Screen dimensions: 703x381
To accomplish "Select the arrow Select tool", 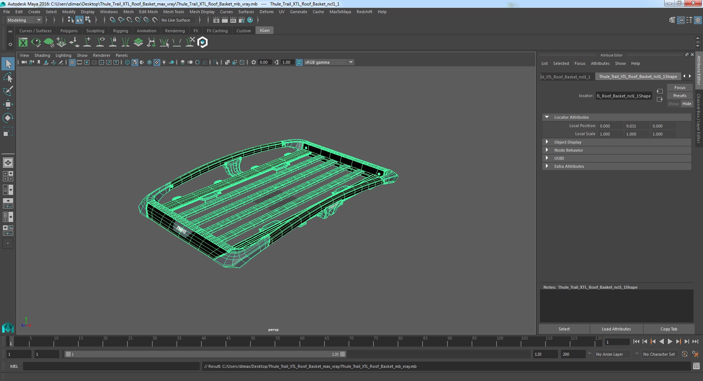I will (8, 64).
